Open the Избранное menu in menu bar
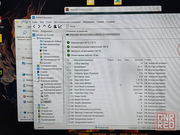 click(x=89, y=22)
